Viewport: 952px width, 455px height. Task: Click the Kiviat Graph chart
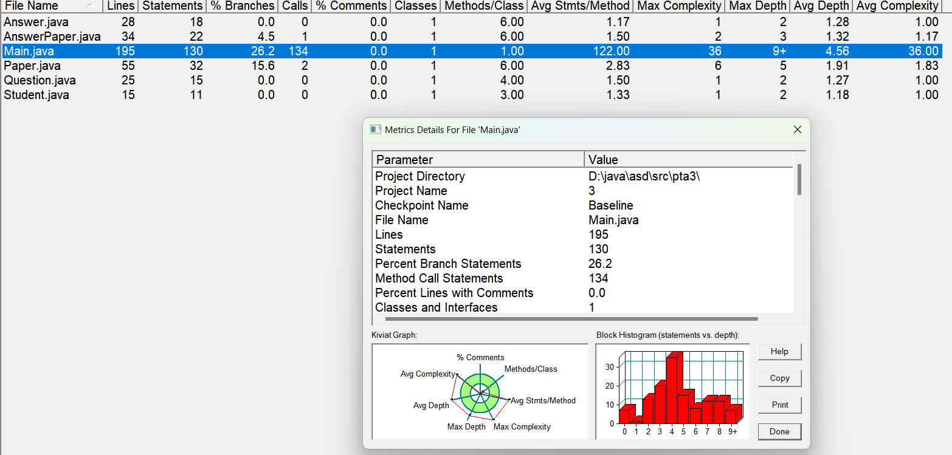[480, 392]
